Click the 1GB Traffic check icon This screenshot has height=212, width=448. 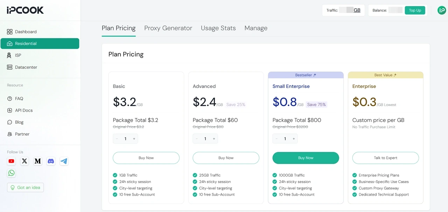(115, 175)
